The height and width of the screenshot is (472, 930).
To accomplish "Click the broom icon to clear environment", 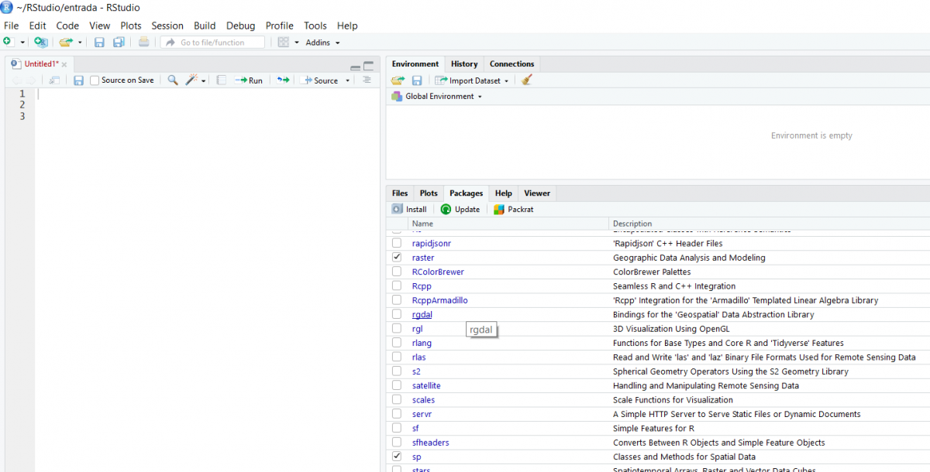I will [x=527, y=80].
